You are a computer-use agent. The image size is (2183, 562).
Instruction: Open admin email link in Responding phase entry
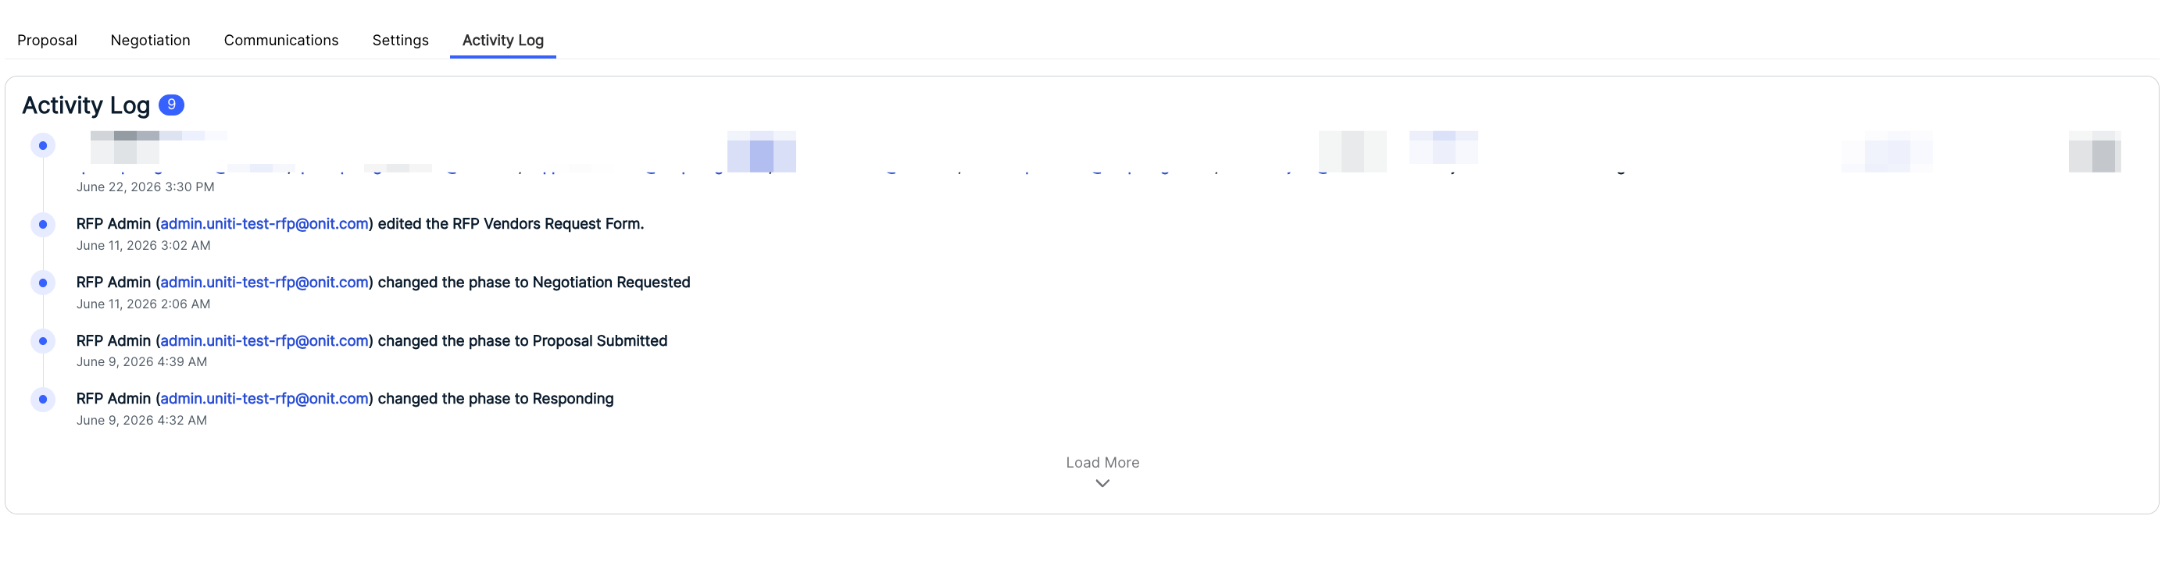264,399
